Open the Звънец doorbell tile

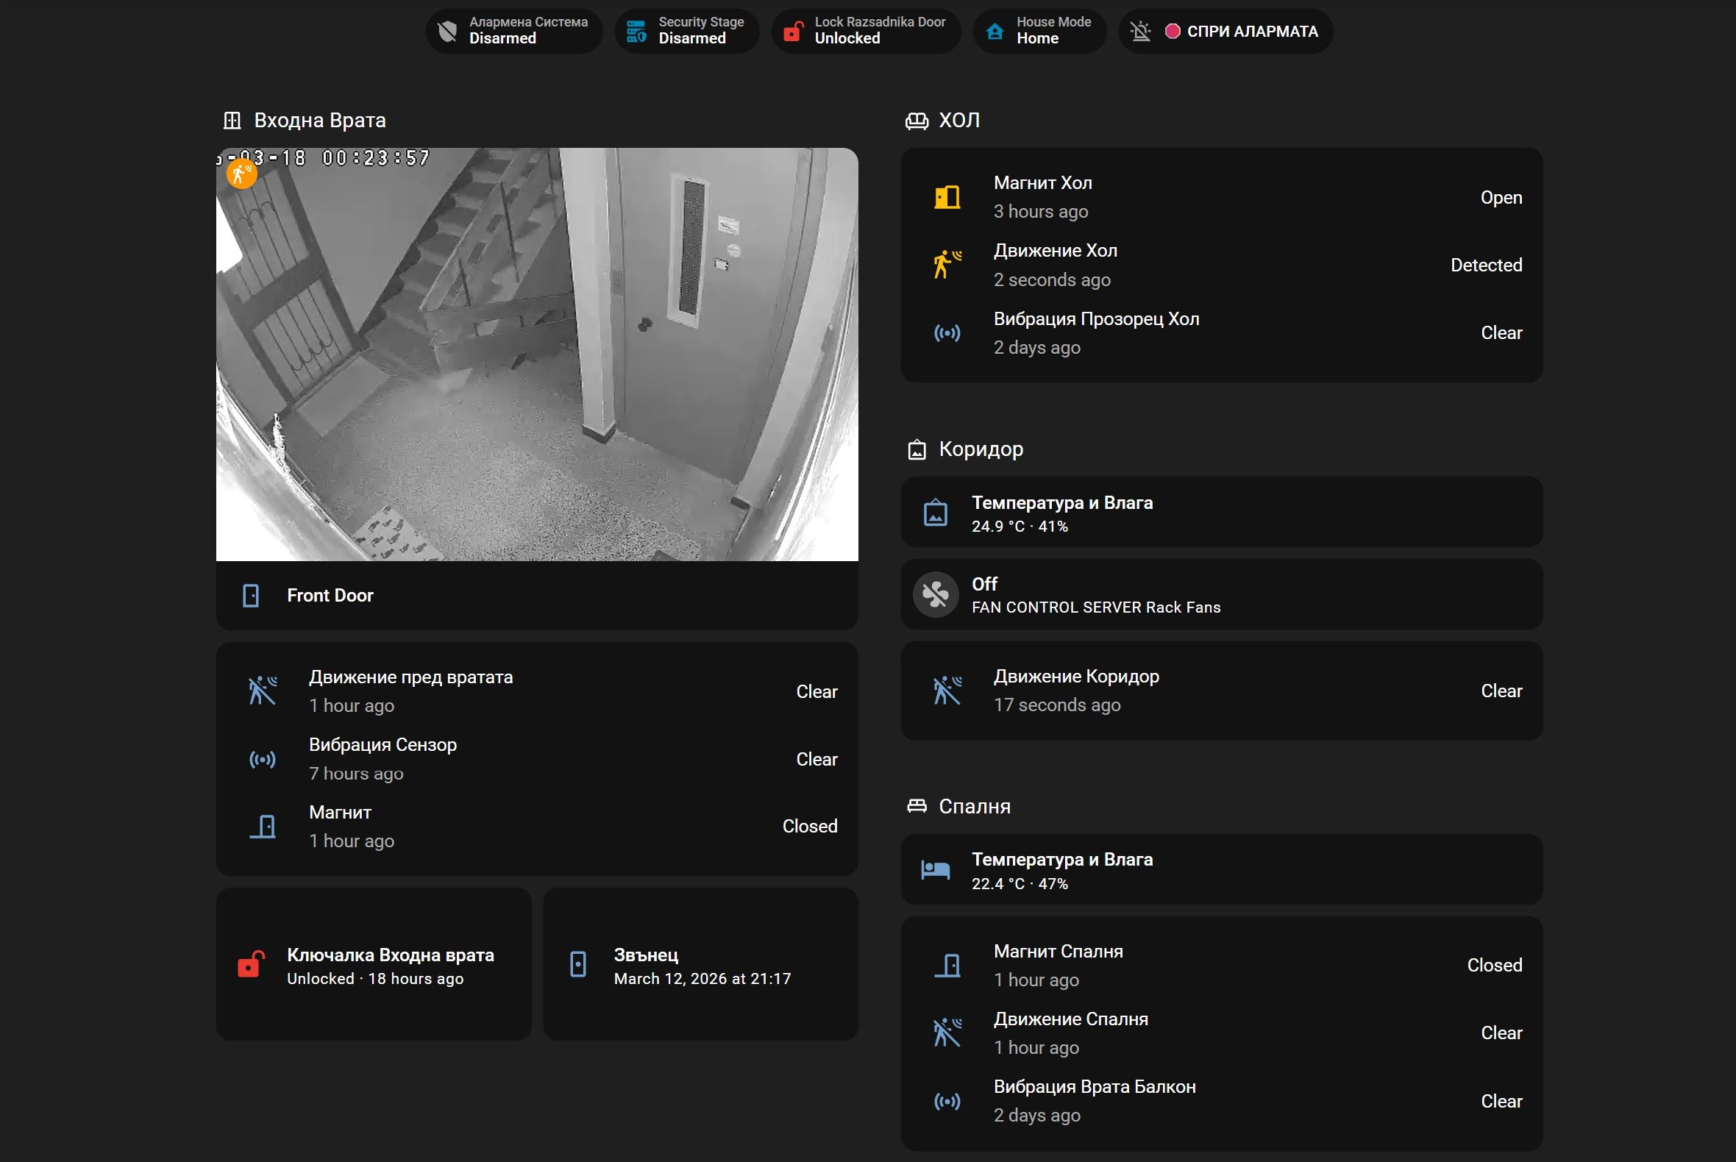tap(700, 965)
